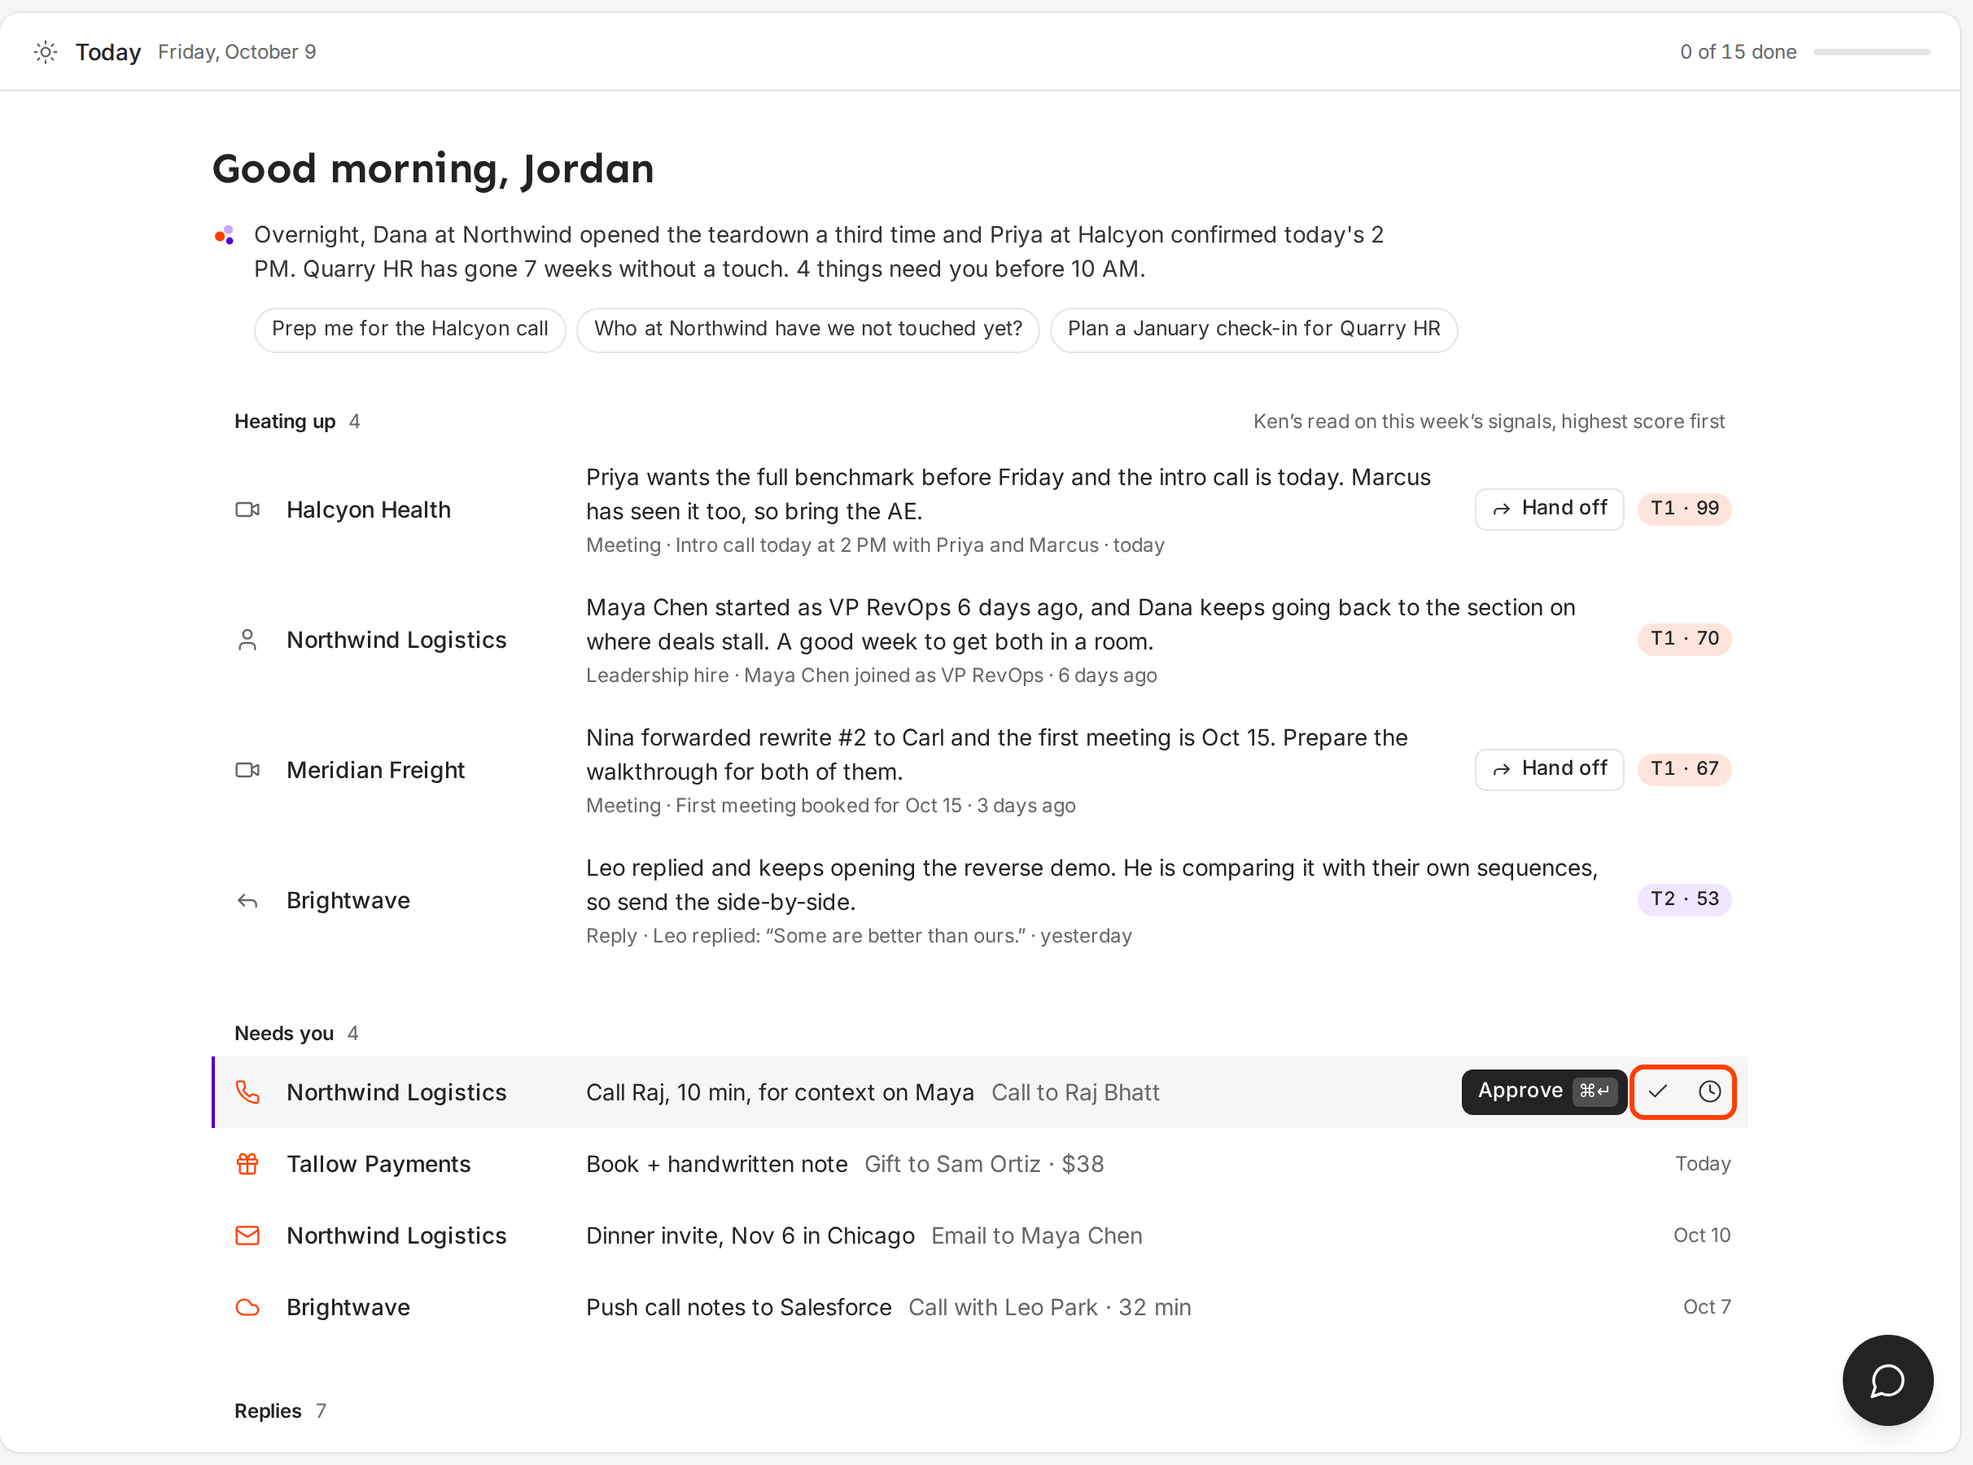This screenshot has width=1973, height=1465.
Task: Click 'Call Raj, 10 min, for context on Maya'
Action: coord(780,1092)
